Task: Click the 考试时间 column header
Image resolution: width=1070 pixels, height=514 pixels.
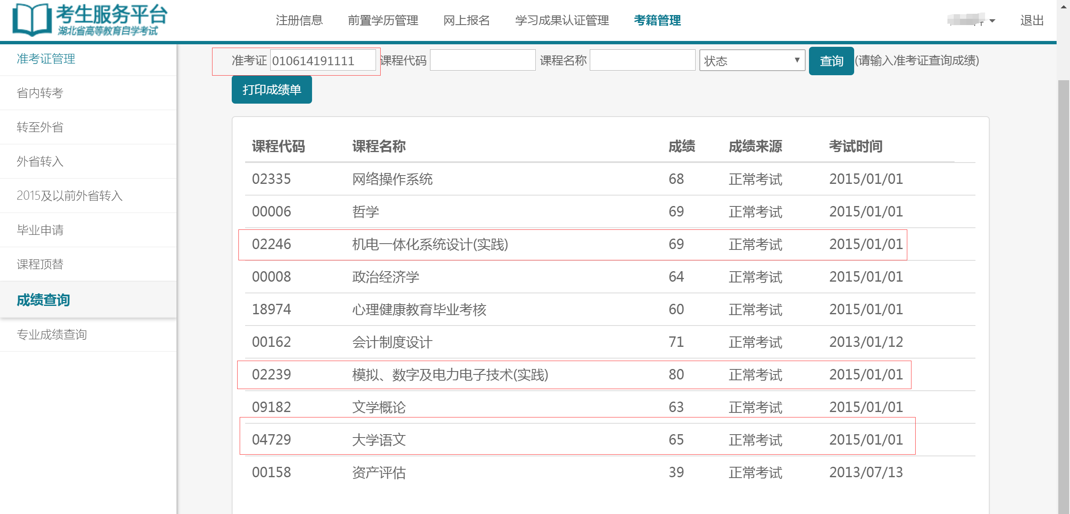Action: (x=855, y=146)
